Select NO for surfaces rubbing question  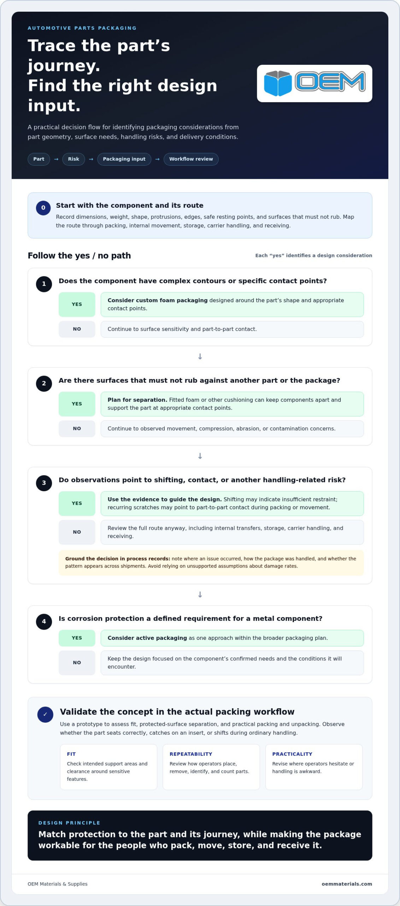[77, 429]
